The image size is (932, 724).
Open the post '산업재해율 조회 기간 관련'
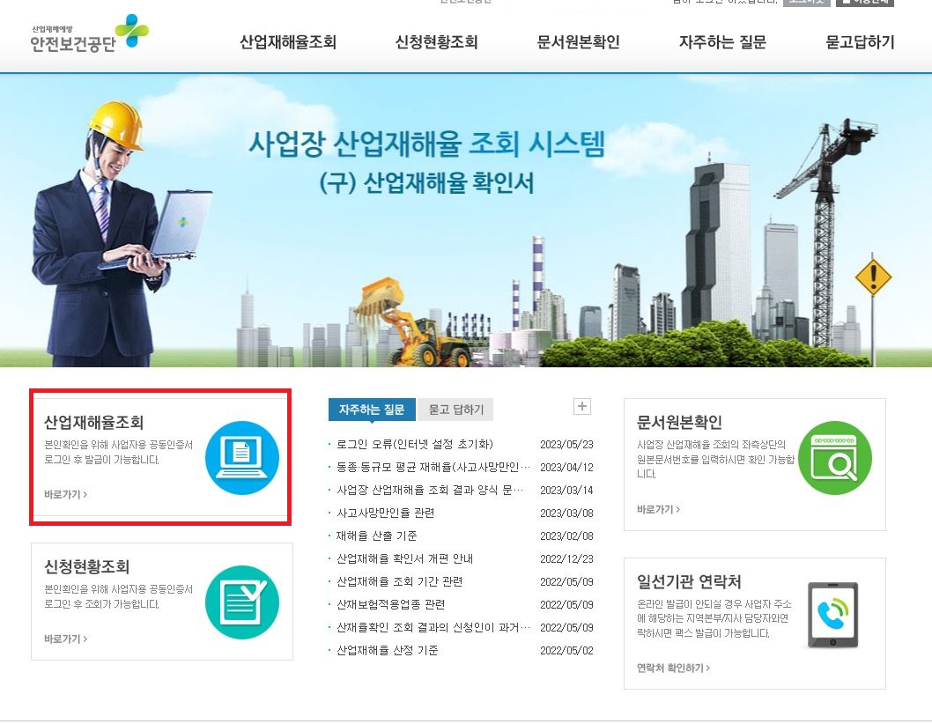pyautogui.click(x=399, y=582)
